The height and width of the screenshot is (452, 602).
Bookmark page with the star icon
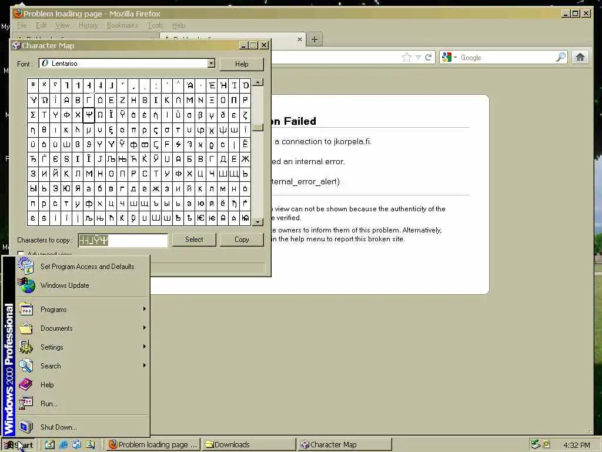[x=407, y=57]
